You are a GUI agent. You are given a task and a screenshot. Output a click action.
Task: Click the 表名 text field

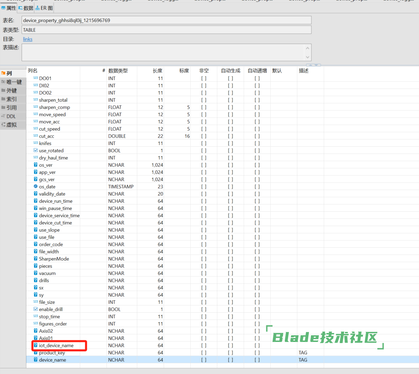click(x=166, y=20)
